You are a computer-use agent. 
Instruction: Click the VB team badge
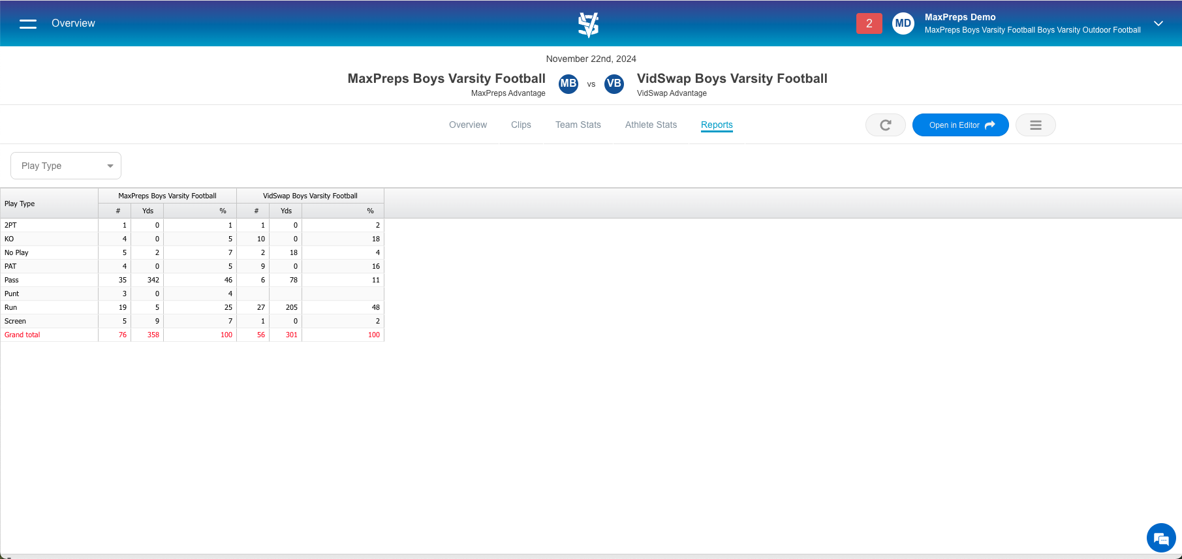pos(614,83)
